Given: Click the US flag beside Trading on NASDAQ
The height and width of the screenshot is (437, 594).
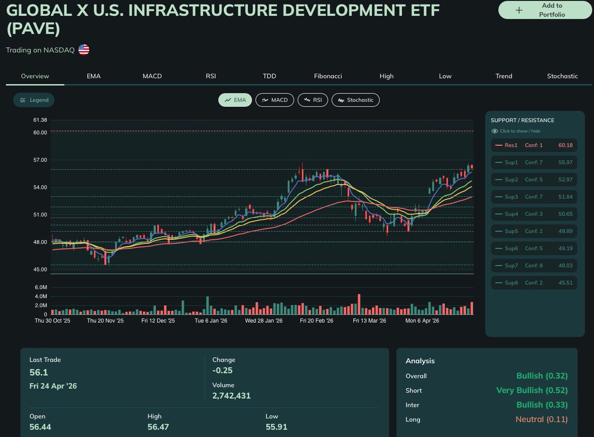Looking at the screenshot, I should 83,49.
